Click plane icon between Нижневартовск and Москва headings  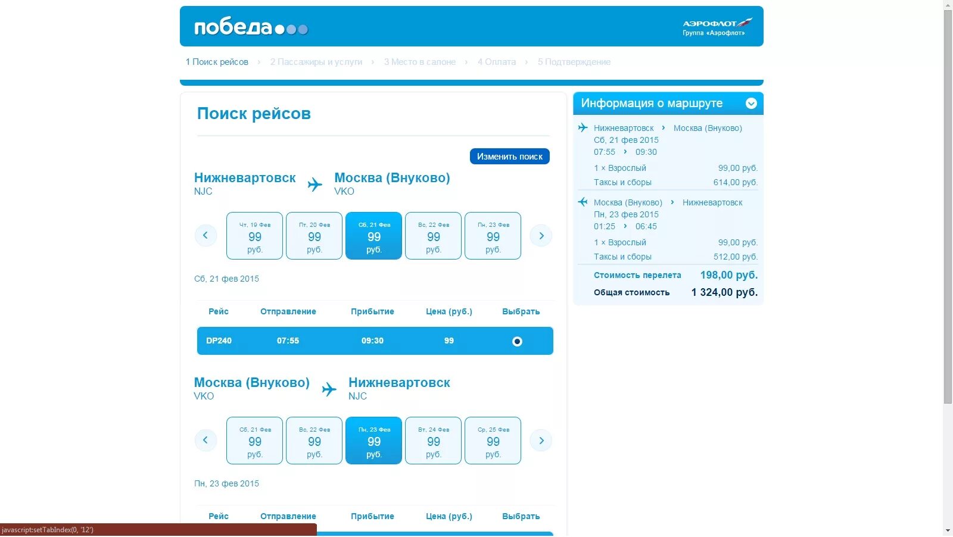coord(315,185)
